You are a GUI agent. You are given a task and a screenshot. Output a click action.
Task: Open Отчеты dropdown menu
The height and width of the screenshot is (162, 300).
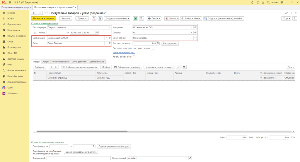pos(171,18)
